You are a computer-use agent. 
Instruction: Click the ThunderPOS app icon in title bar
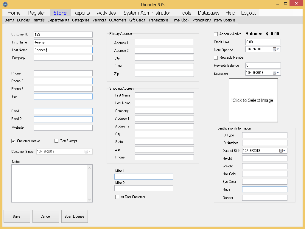click(5, 4)
